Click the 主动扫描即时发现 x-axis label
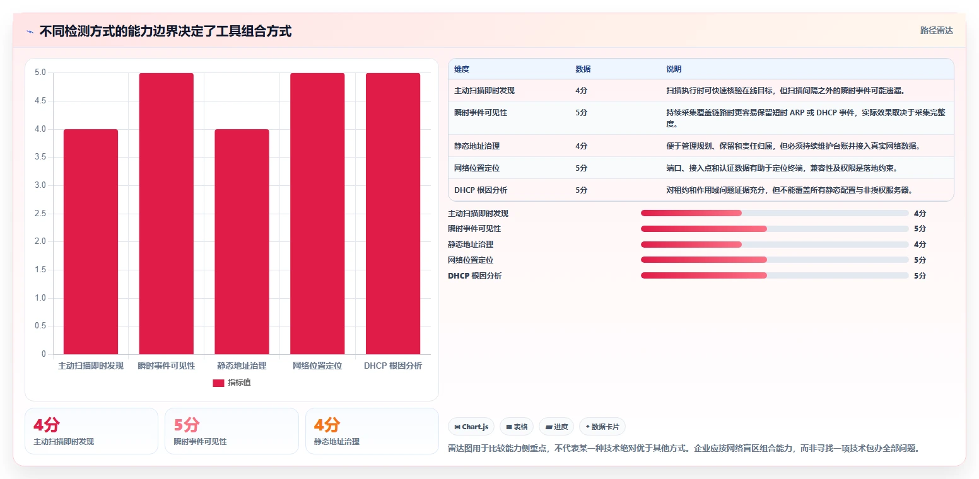 [x=91, y=366]
